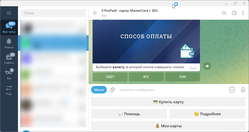This screenshot has height=132, width=249.
Task: Click the 'Купить карту' button
Action: pyautogui.click(x=168, y=102)
